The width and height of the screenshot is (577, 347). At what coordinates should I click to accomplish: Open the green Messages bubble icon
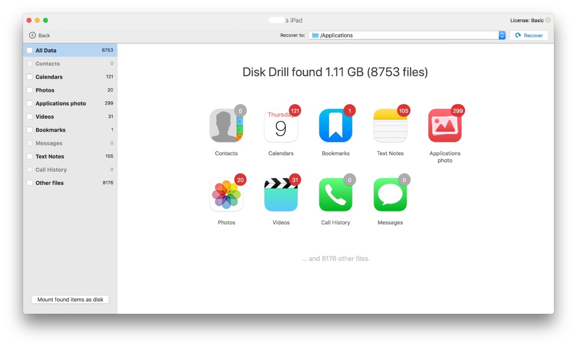pos(390,194)
